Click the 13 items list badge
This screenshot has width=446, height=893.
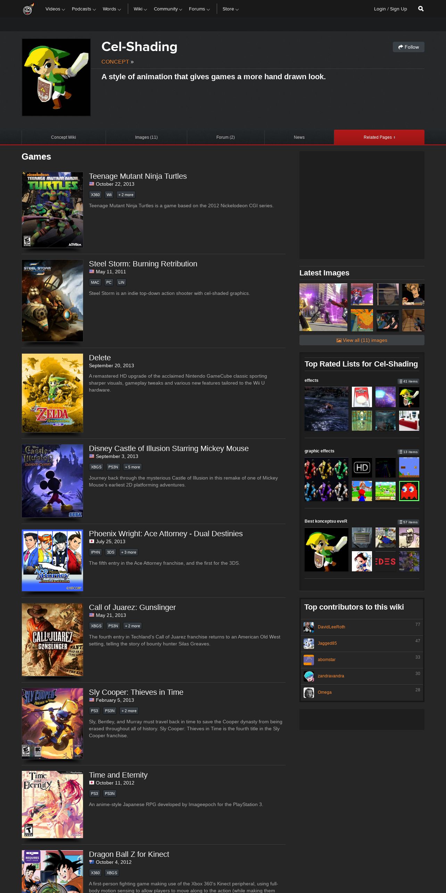point(408,452)
